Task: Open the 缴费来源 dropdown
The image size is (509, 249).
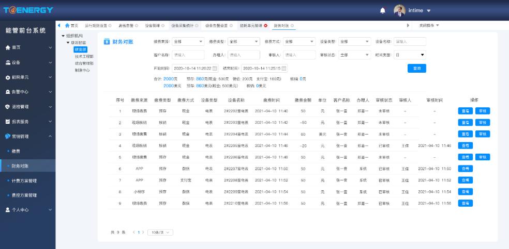Action: (x=188, y=41)
